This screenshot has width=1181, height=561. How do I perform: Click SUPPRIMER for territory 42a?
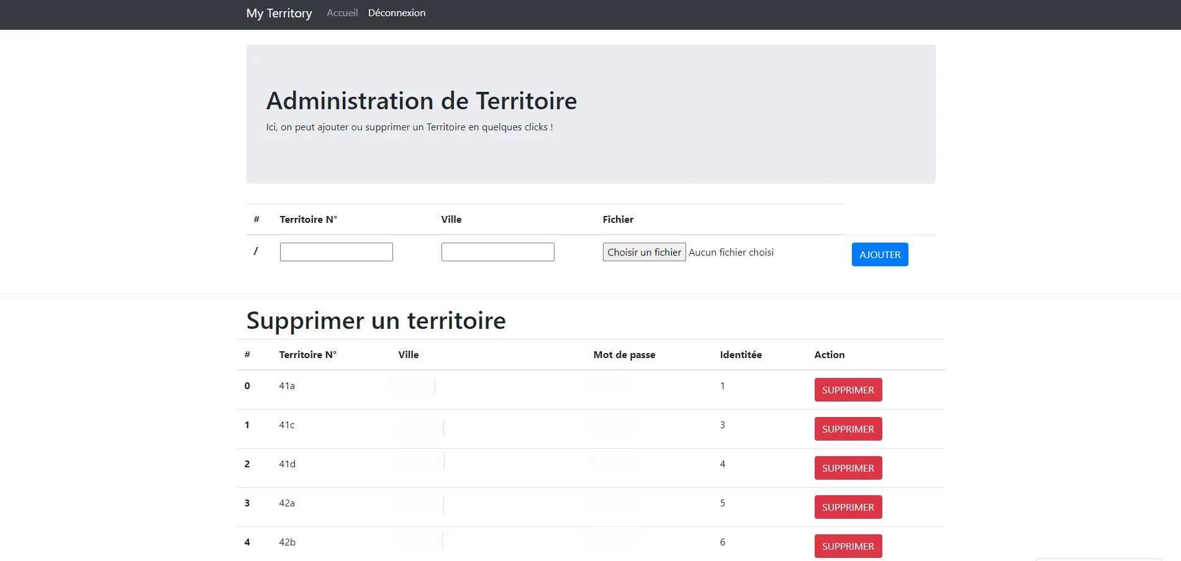[x=848, y=507]
